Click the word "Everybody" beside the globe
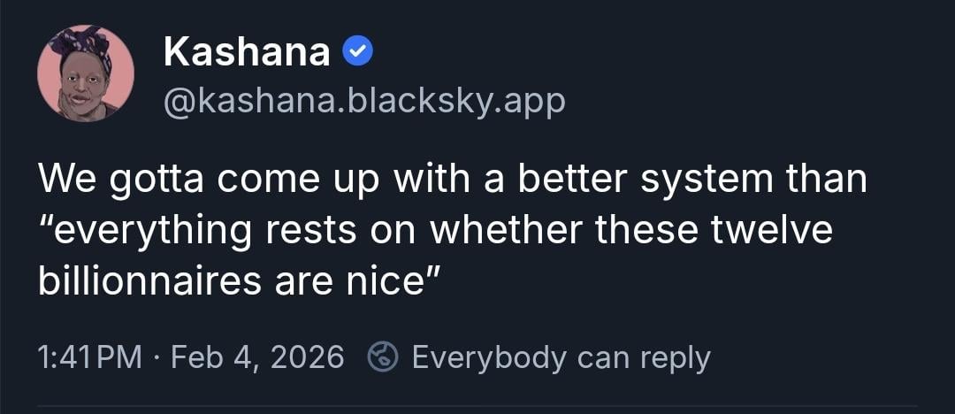 pyautogui.click(x=488, y=357)
